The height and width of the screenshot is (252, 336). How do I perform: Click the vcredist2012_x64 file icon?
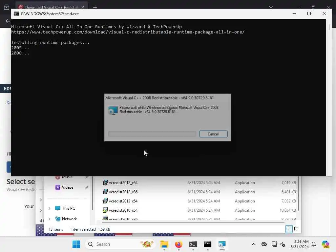105,182
